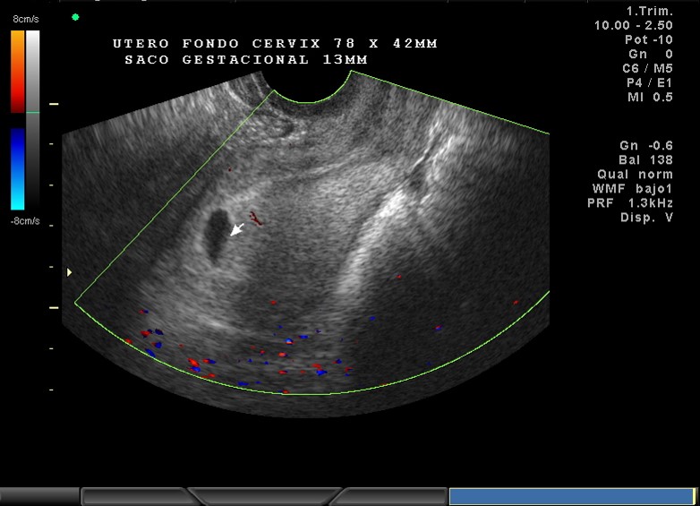700x506 pixels.
Task: Click the 'Bal 138' balance parameter
Action: tap(645, 159)
